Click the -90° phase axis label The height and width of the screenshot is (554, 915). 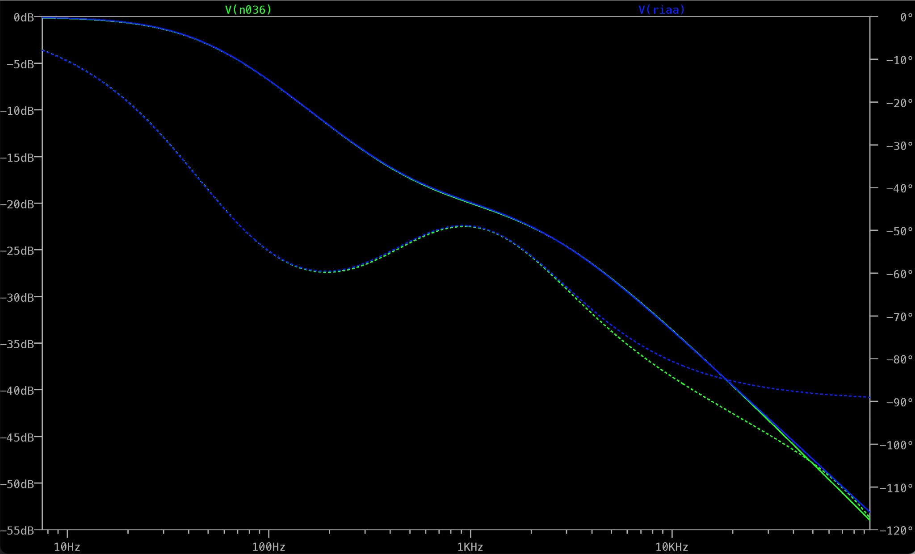899,402
